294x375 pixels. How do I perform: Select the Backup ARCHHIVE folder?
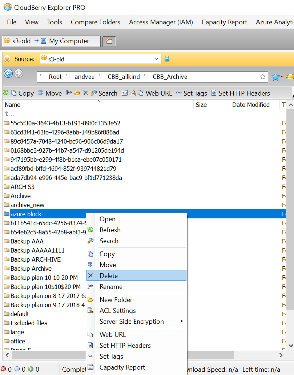click(x=44, y=259)
